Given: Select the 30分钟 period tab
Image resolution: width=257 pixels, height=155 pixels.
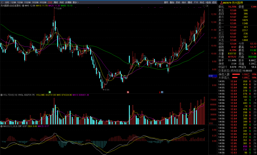Looking at the screenshot, I should pos(35,2).
